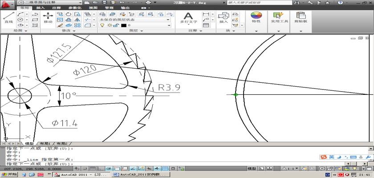Open the 未保存的图层状态 layer state dropdown
The width and height of the screenshot is (374, 178).
pyautogui.click(x=134, y=20)
